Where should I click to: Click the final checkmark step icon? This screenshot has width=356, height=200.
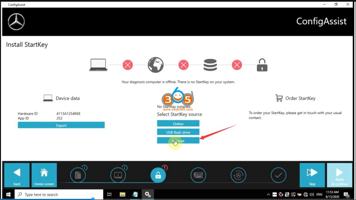(278, 175)
